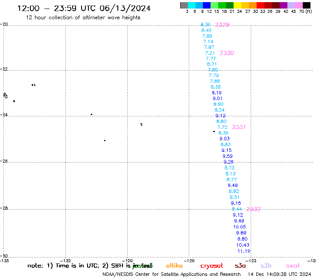
Task: Click the pink pass number 2330
Action: click(227, 53)
